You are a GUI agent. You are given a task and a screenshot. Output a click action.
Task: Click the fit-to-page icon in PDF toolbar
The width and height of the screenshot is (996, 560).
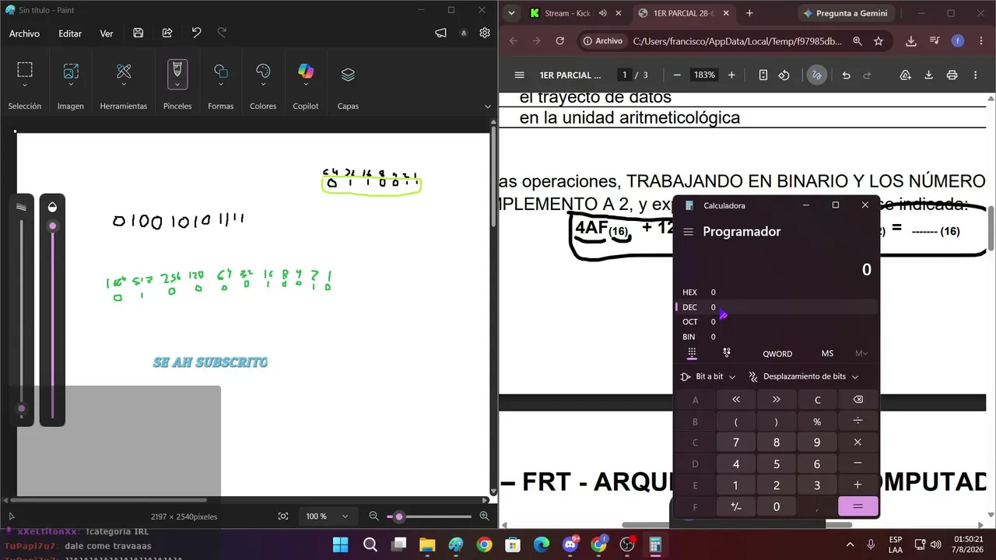[763, 75]
